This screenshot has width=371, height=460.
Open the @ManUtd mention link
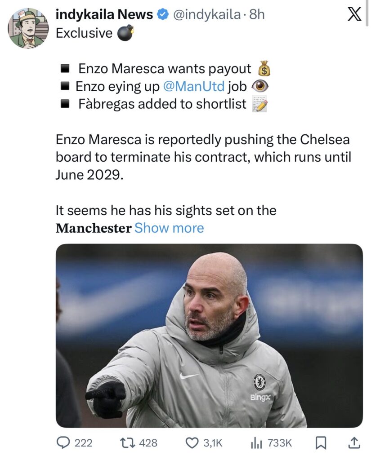coord(193,85)
